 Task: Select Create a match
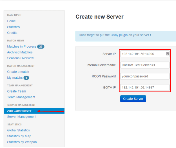pos(18,72)
